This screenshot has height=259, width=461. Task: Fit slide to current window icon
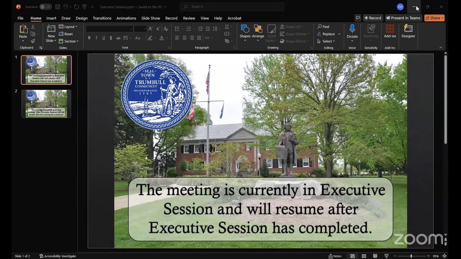[444, 256]
